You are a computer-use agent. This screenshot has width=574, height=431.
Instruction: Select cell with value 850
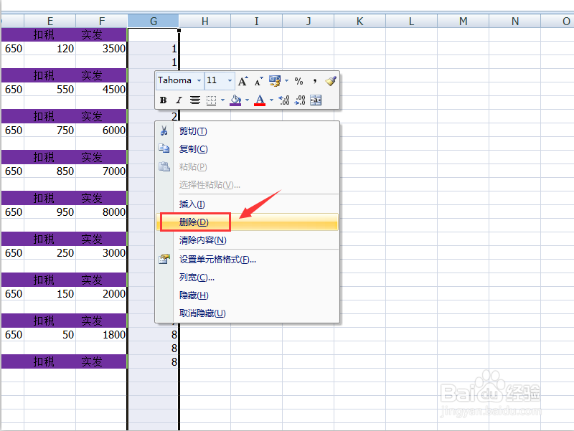pyautogui.click(x=50, y=171)
